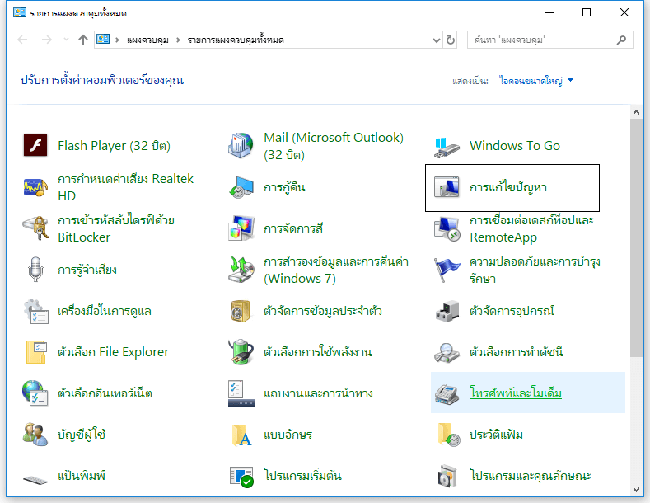Screen dimensions: 650x503
Task: Open the แบบอักษร text label
Action: [288, 435]
